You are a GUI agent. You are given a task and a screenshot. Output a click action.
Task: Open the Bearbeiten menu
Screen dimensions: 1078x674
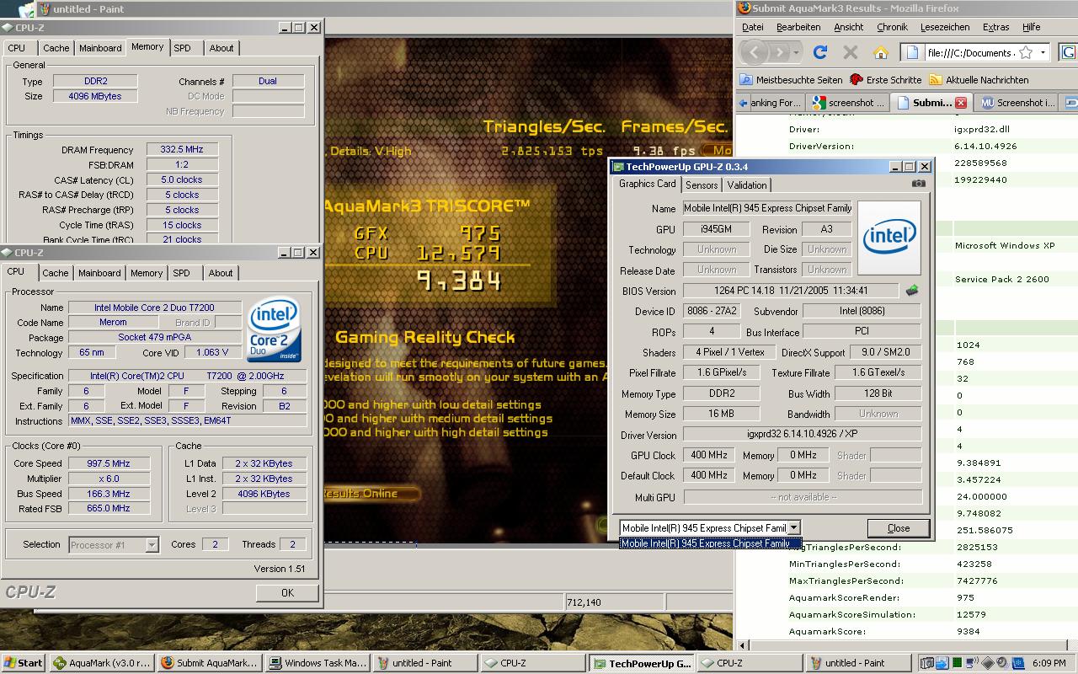[798, 27]
